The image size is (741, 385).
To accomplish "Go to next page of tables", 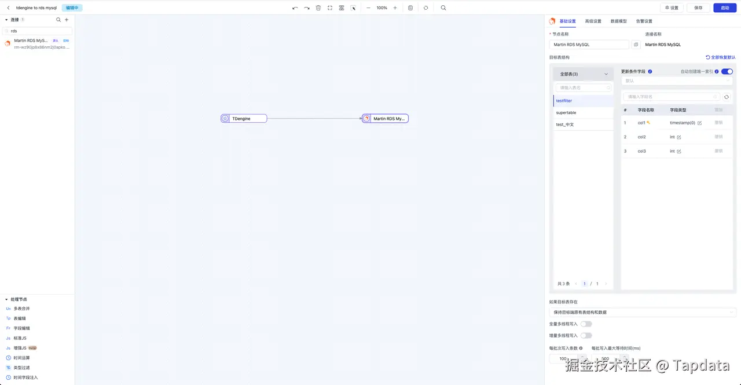I will pyautogui.click(x=606, y=284).
